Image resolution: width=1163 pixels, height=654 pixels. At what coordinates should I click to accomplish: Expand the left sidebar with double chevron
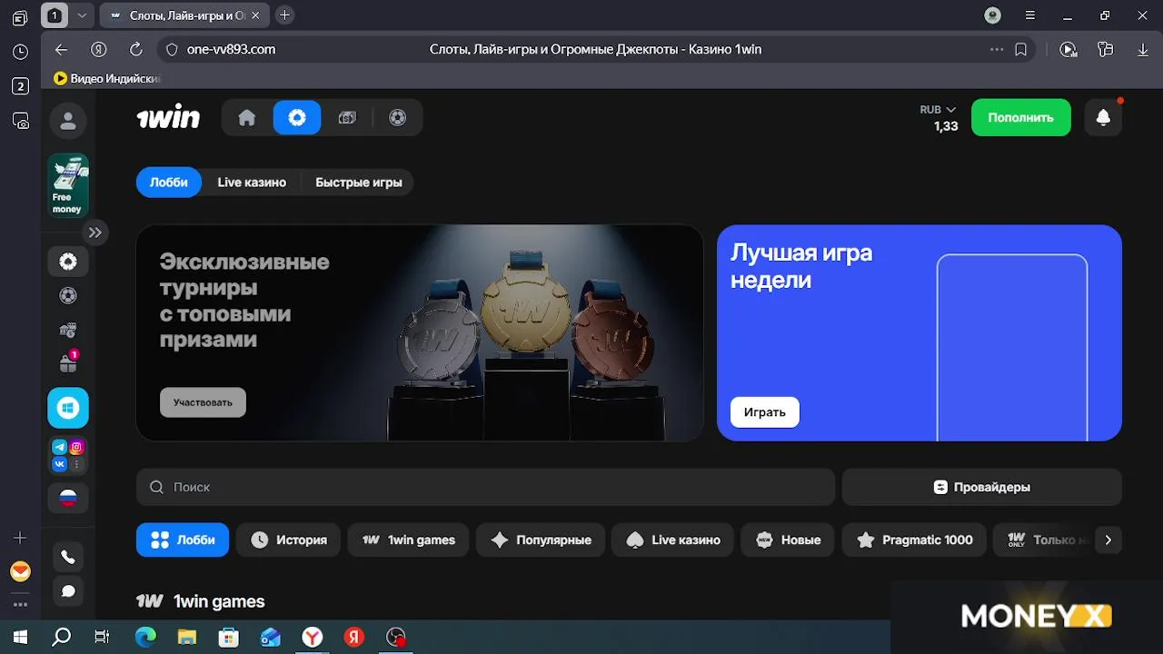(94, 233)
